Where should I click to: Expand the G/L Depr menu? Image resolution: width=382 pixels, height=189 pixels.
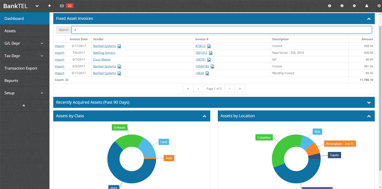coord(25,43)
